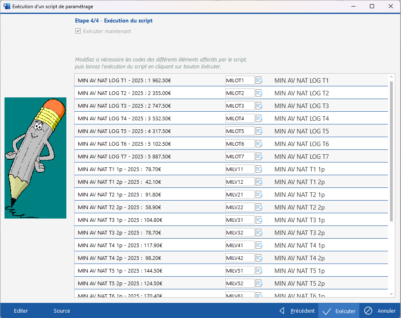Screen dimensions: 401x318
Task: Select the MILV31 code input field
Action: (240, 220)
